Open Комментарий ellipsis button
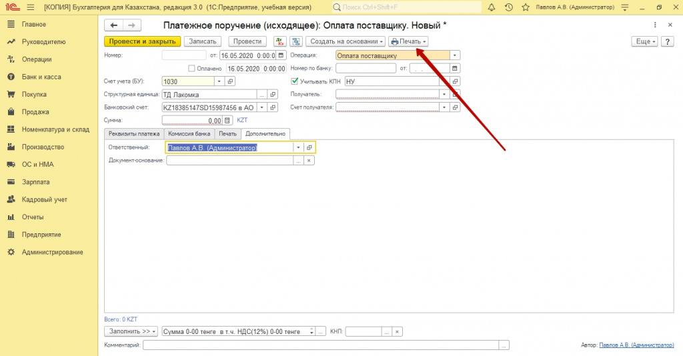The width and height of the screenshot is (683, 356). pos(504,345)
